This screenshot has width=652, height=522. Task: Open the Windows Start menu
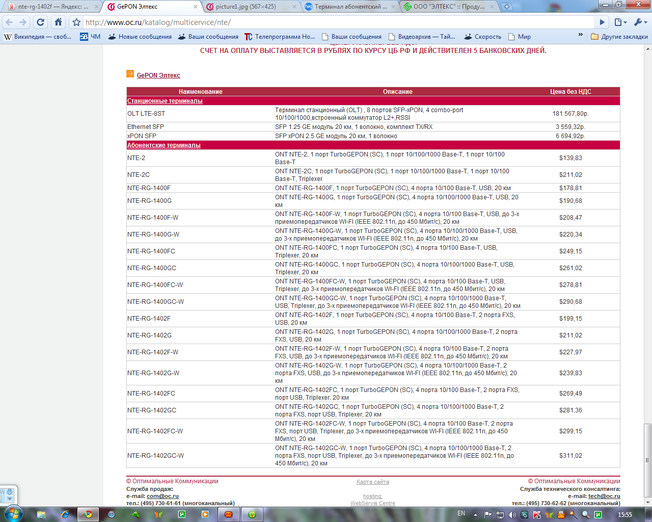pyautogui.click(x=13, y=514)
